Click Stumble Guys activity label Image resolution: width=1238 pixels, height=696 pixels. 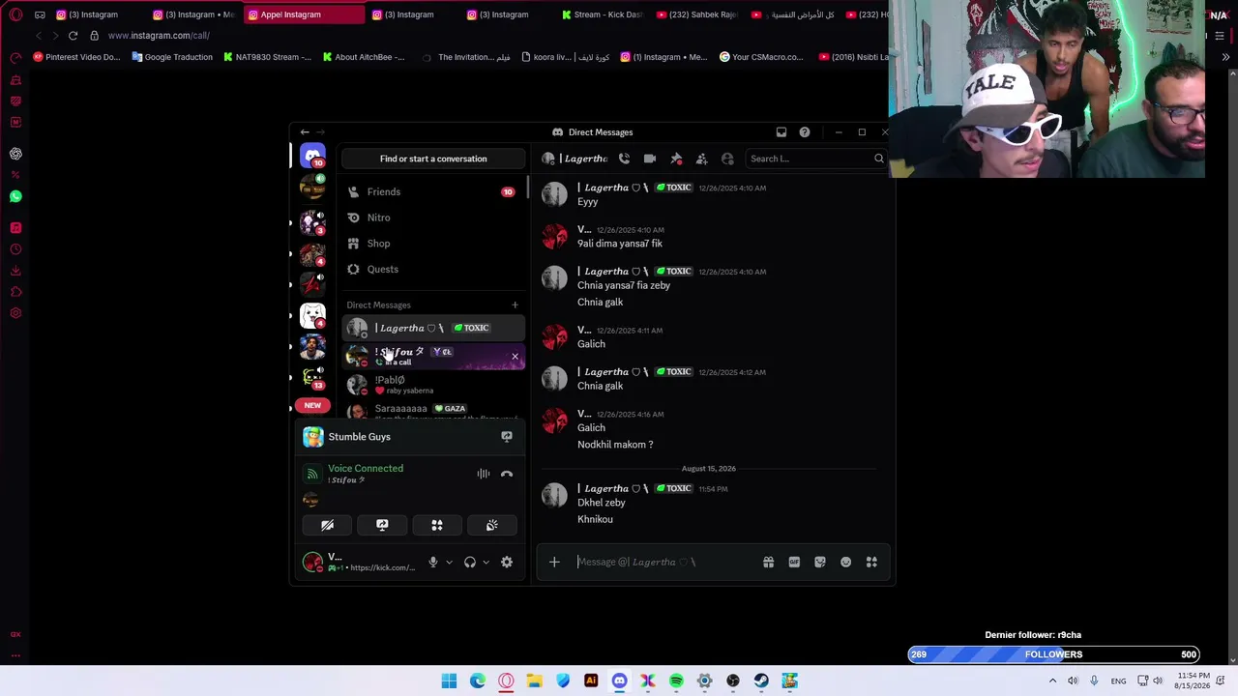359,437
